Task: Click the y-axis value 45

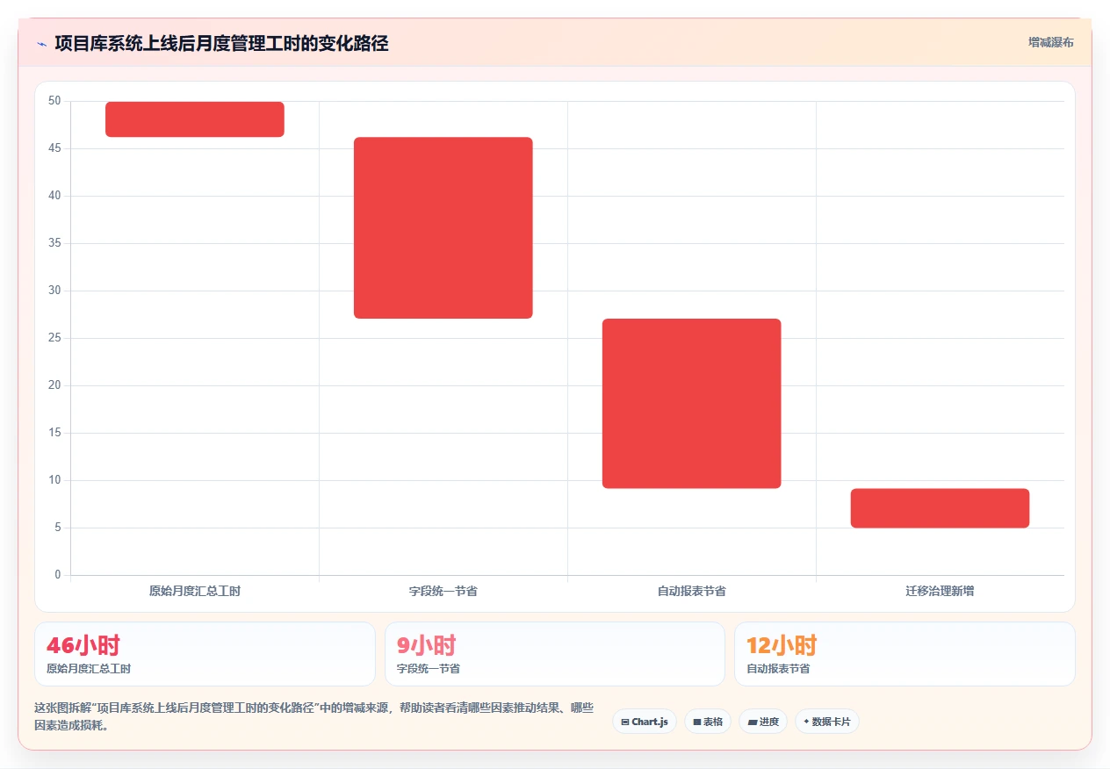Action: click(x=54, y=148)
